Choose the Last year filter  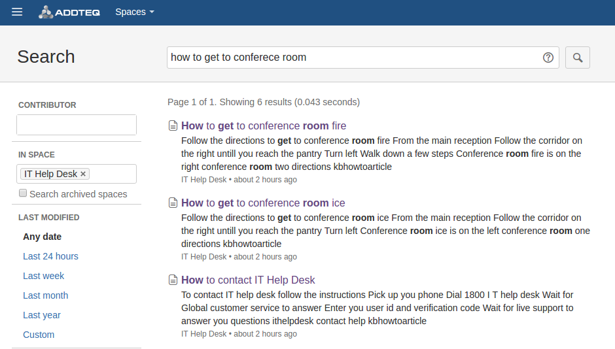point(41,315)
